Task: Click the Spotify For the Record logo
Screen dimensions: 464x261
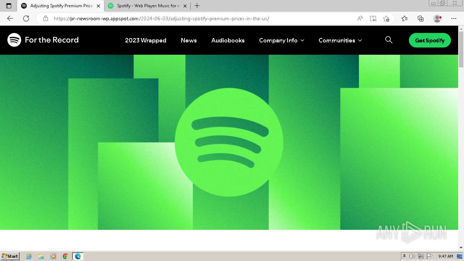Action: tap(43, 40)
